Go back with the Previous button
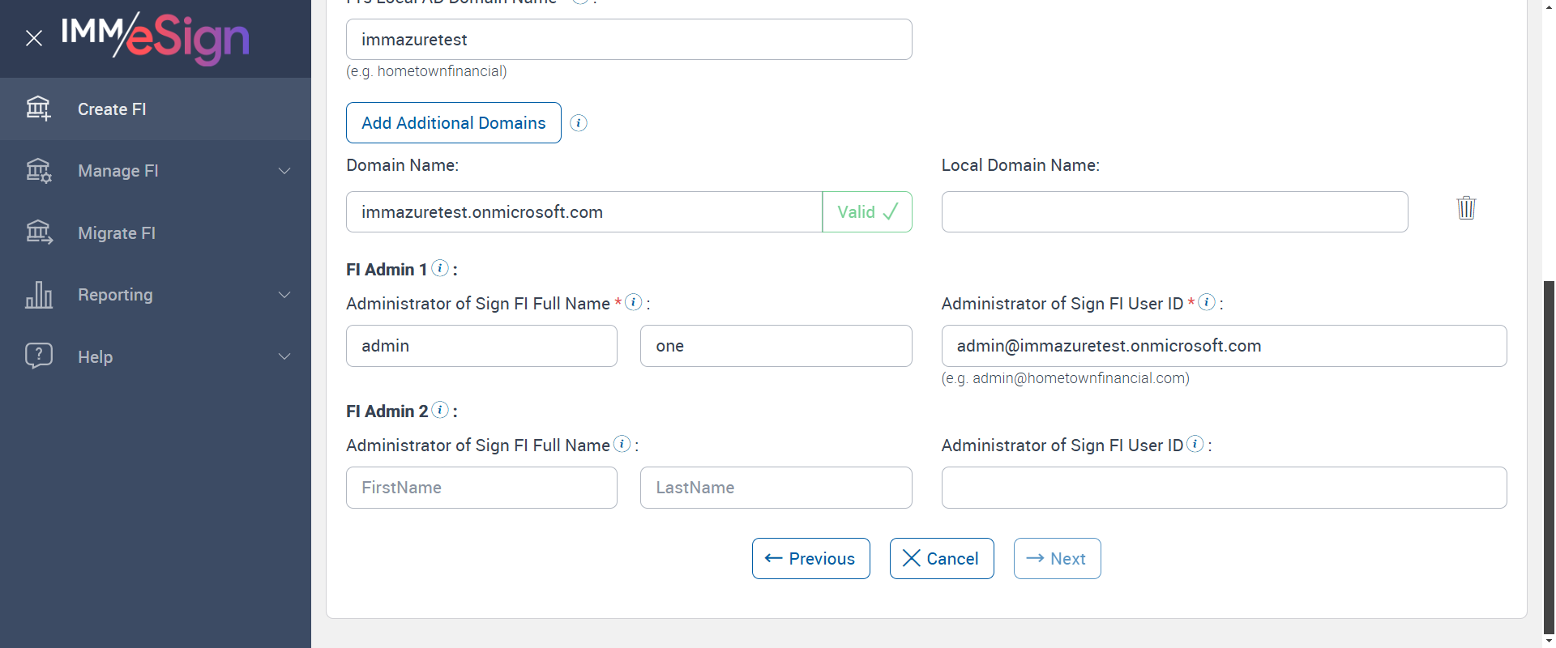 (810, 559)
